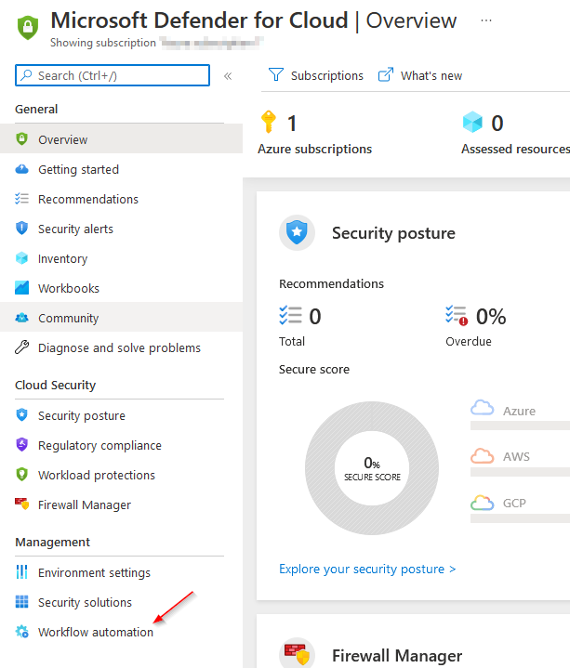Click the Azure cloud icon
Viewport: 570px width, 668px height.
pos(483,408)
